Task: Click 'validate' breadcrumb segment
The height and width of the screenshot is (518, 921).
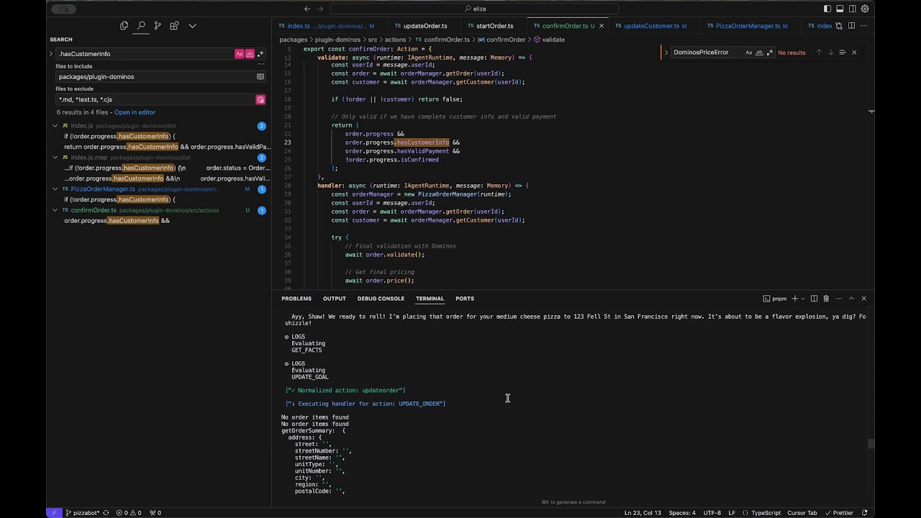Action: coord(553,40)
